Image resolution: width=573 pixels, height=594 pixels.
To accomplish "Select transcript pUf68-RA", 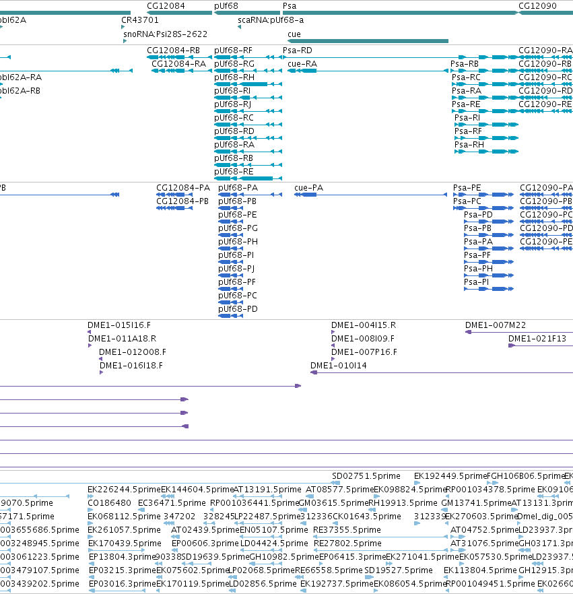I will click(248, 152).
